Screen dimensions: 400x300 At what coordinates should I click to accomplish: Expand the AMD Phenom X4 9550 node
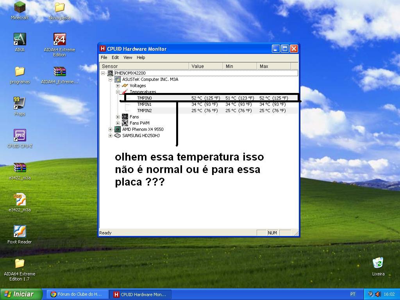[x=110, y=129]
